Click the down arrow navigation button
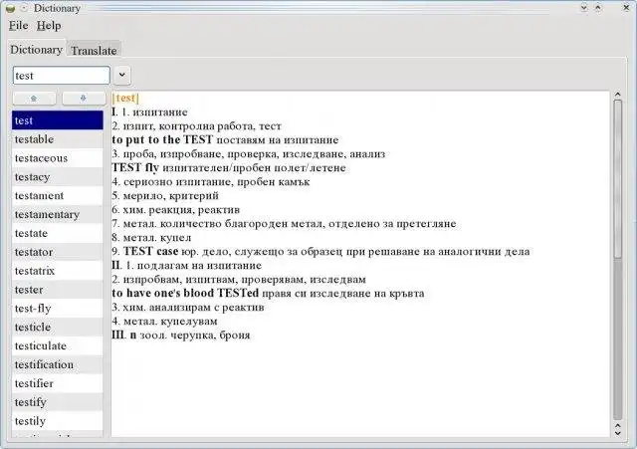The image size is (637, 449). 84,99
